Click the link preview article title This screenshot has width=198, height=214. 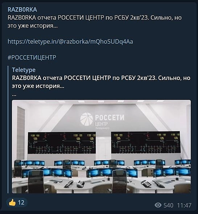coord(101,82)
